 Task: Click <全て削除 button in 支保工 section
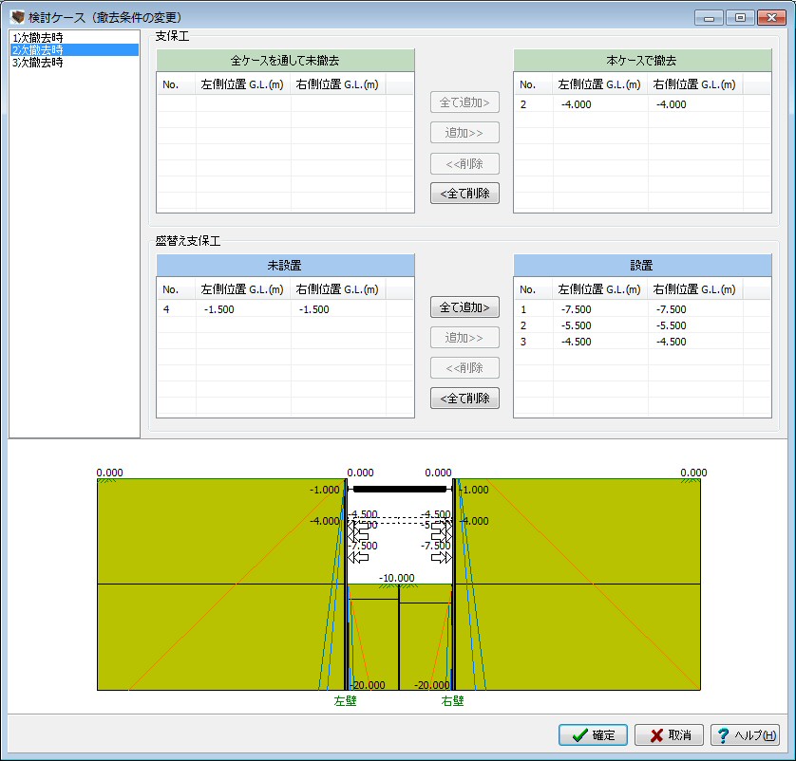tap(464, 194)
